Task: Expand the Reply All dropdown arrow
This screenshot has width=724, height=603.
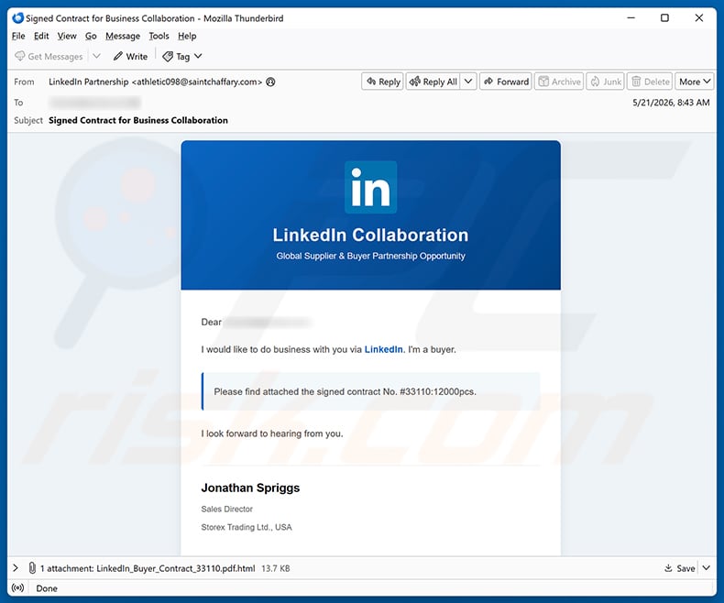Action: coord(468,82)
